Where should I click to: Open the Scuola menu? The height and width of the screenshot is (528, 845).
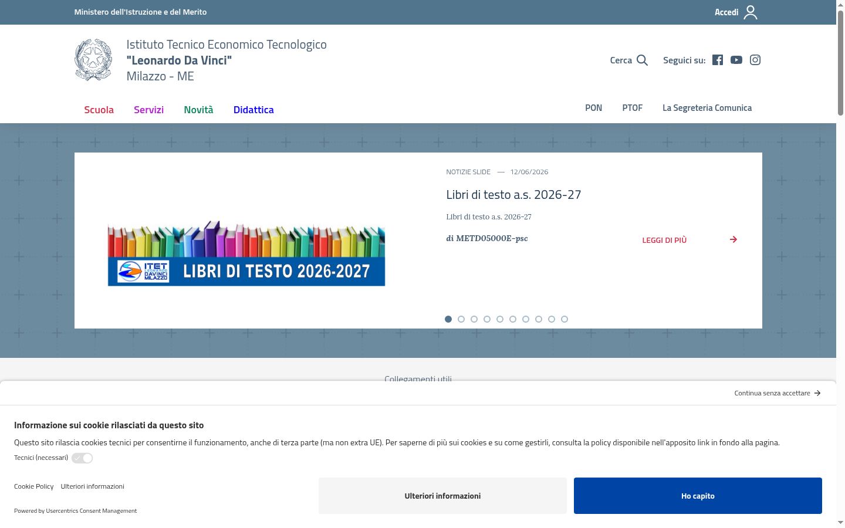click(x=99, y=110)
